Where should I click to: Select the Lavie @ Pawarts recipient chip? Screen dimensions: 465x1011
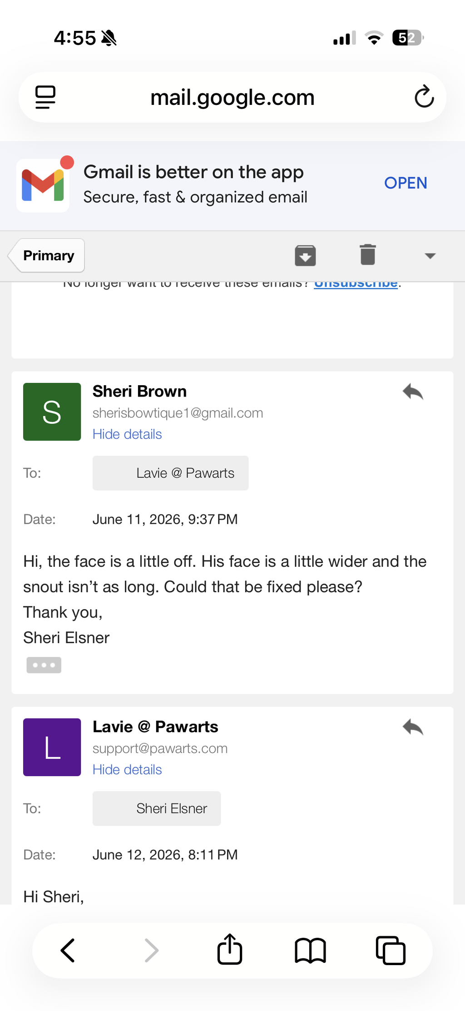171,473
